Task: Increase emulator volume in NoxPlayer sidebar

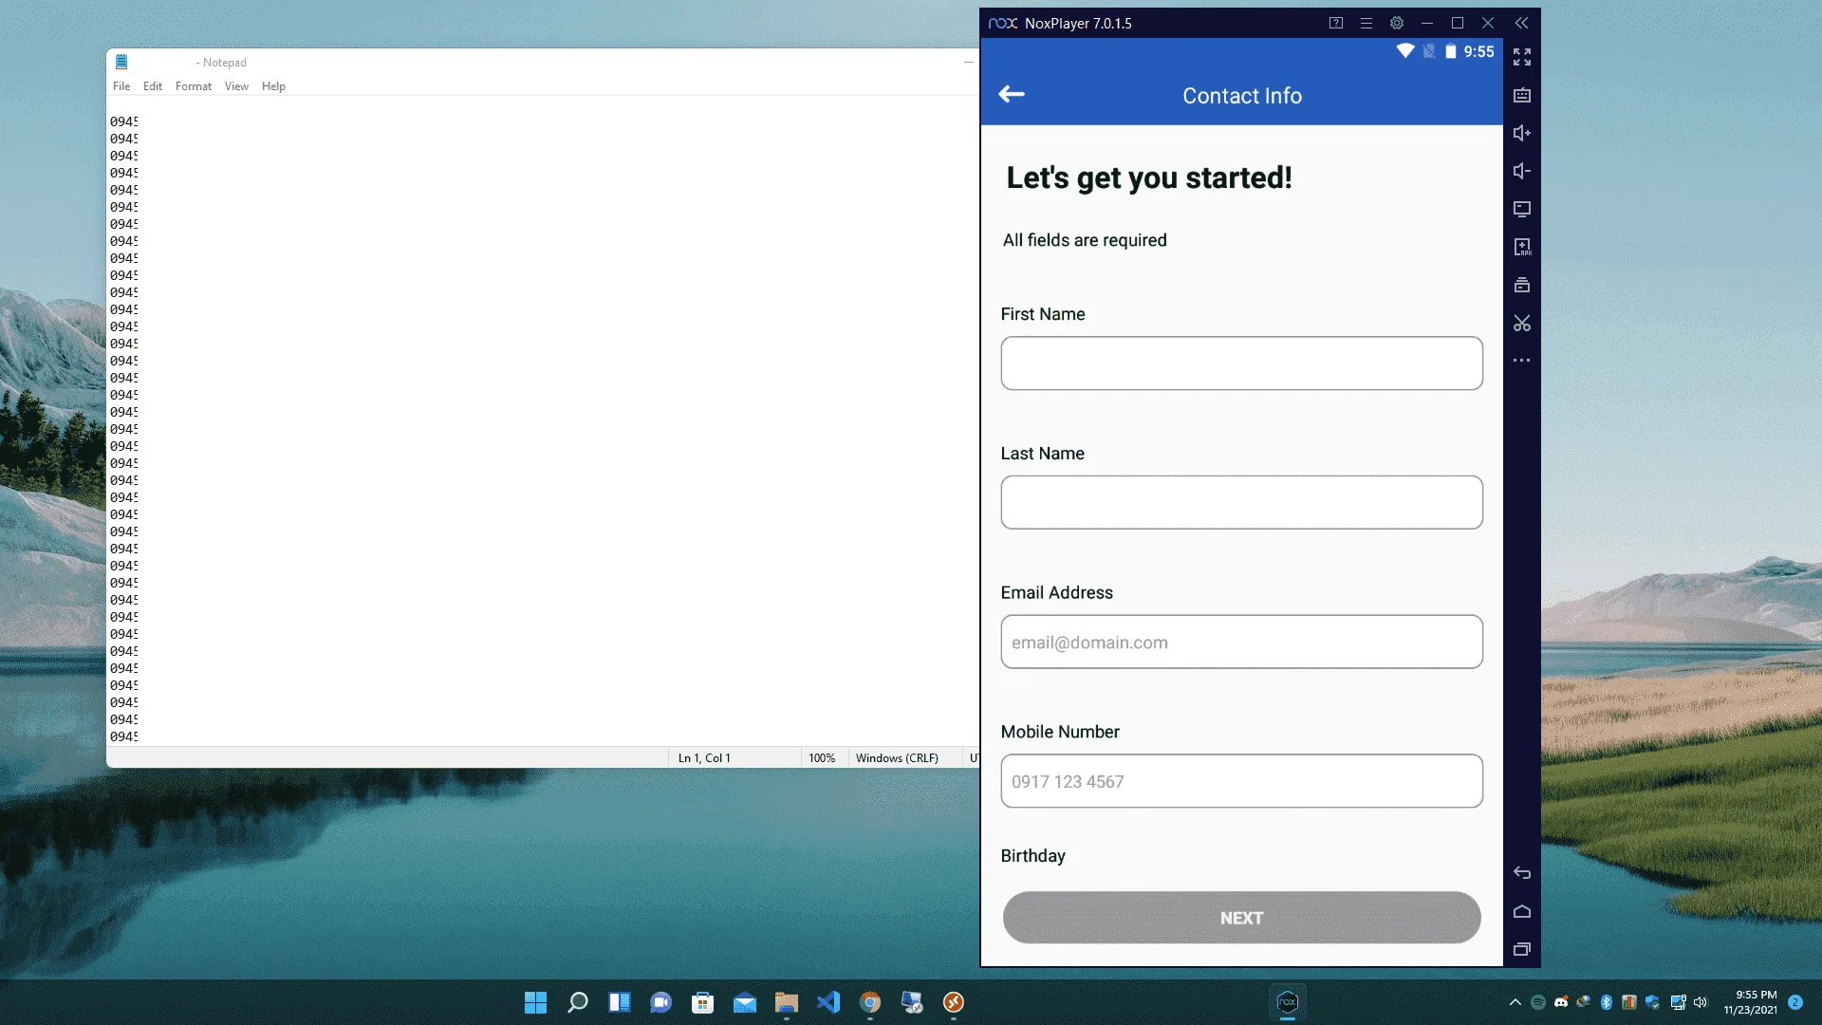Action: (1522, 133)
